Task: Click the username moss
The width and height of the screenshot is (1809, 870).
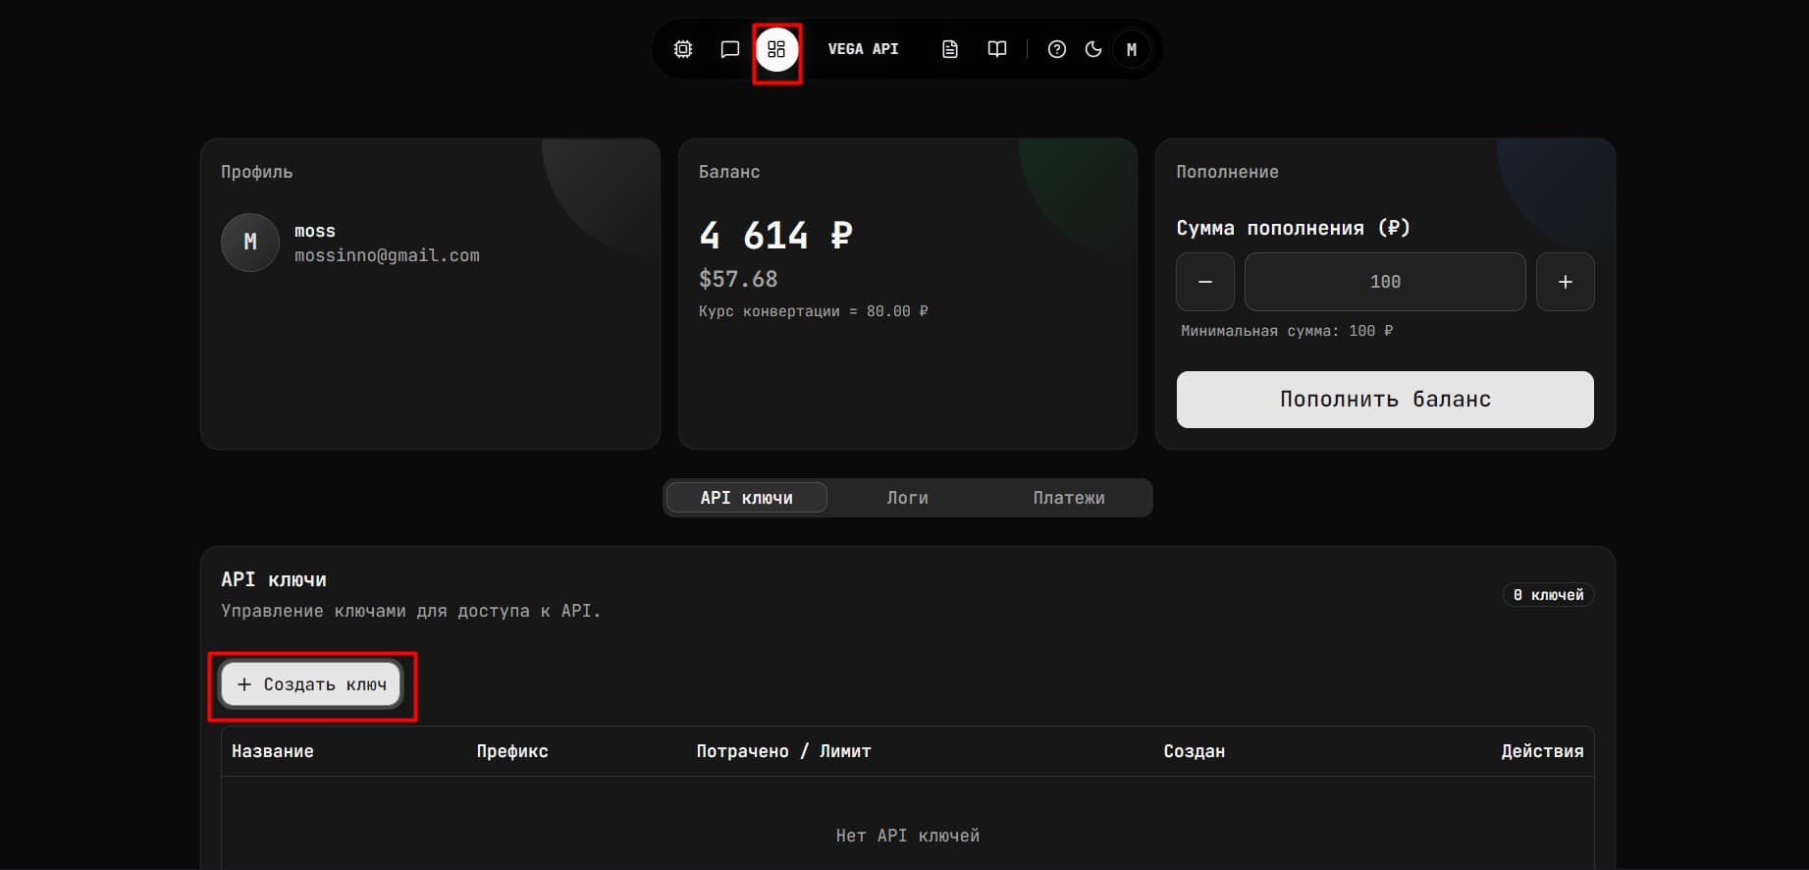Action: click(315, 231)
